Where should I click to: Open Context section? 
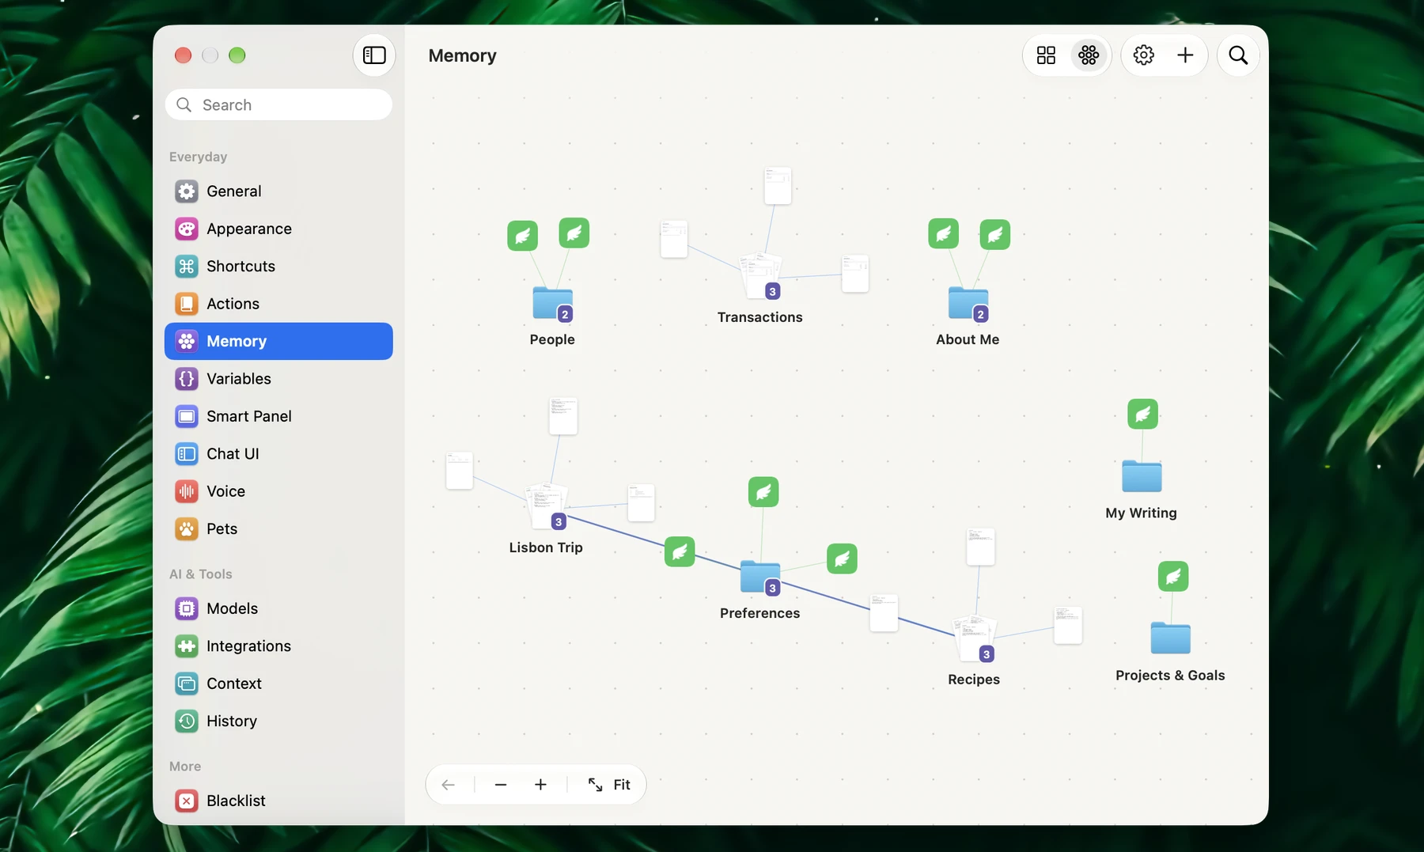tap(278, 683)
